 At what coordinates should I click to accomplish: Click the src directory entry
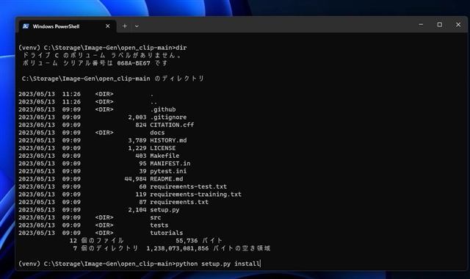(155, 217)
